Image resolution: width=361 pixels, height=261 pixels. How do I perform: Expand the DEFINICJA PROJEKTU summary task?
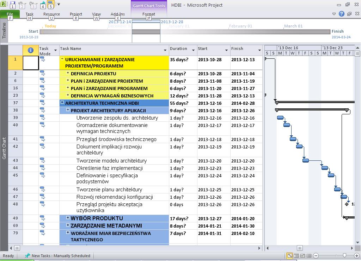[x=68, y=73]
